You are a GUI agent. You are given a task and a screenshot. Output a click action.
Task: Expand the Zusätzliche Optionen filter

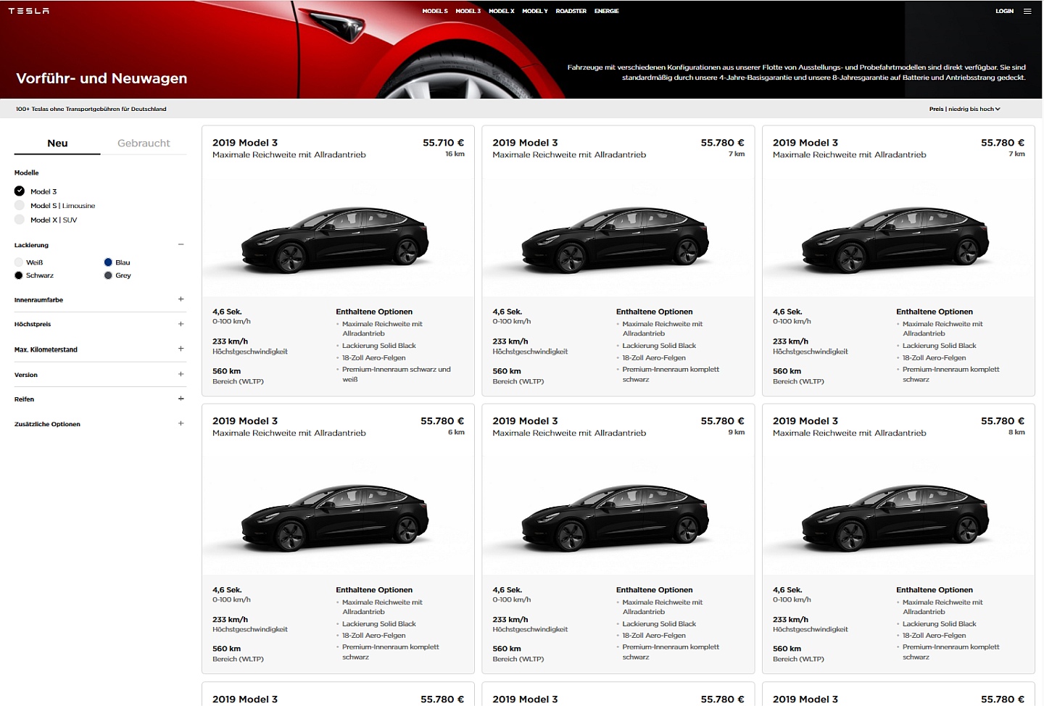tap(181, 424)
